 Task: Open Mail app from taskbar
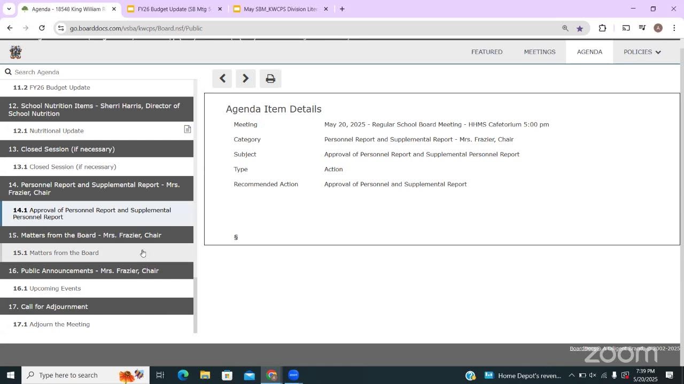[x=250, y=375]
